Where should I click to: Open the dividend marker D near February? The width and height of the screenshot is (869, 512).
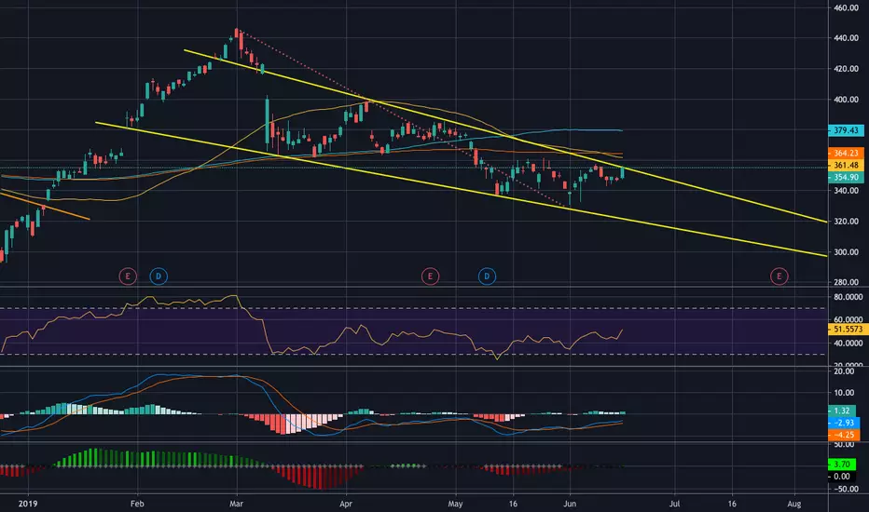[x=159, y=276]
